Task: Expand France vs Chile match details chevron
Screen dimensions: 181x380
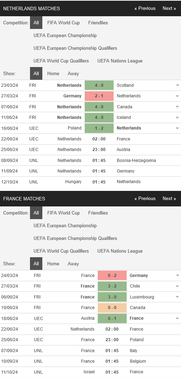Action: [177, 286]
